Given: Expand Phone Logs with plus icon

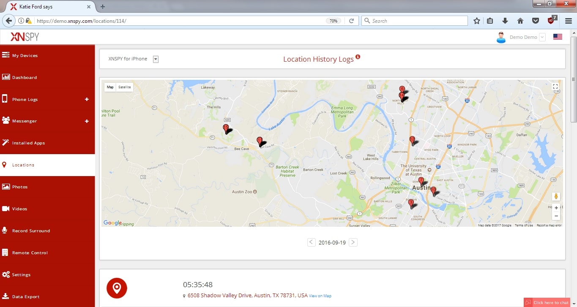Looking at the screenshot, I should 87,99.
